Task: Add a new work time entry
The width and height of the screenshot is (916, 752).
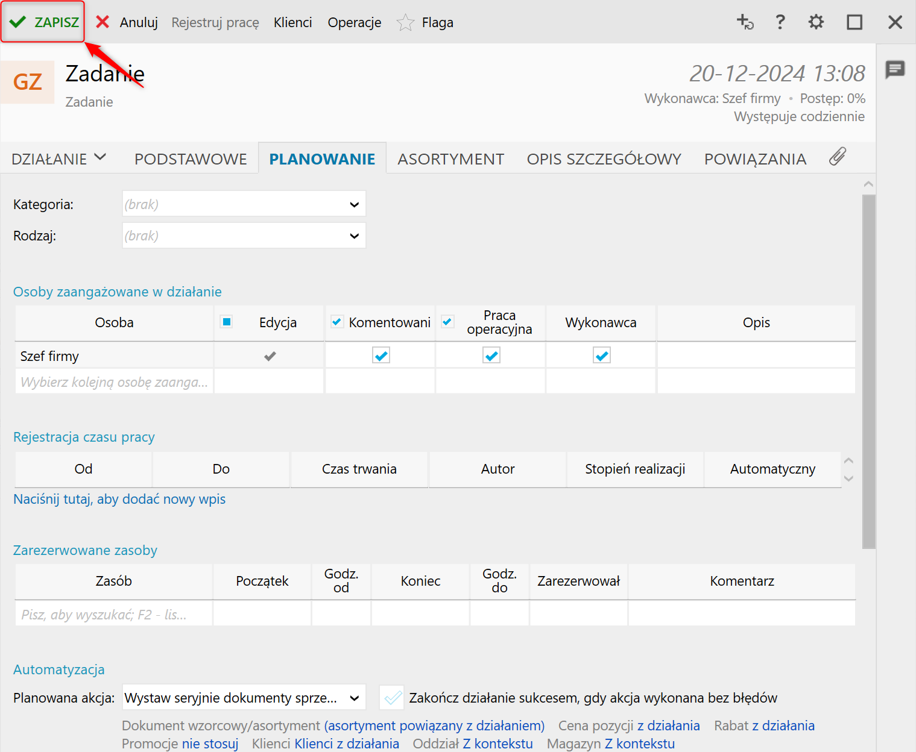Action: (x=119, y=499)
